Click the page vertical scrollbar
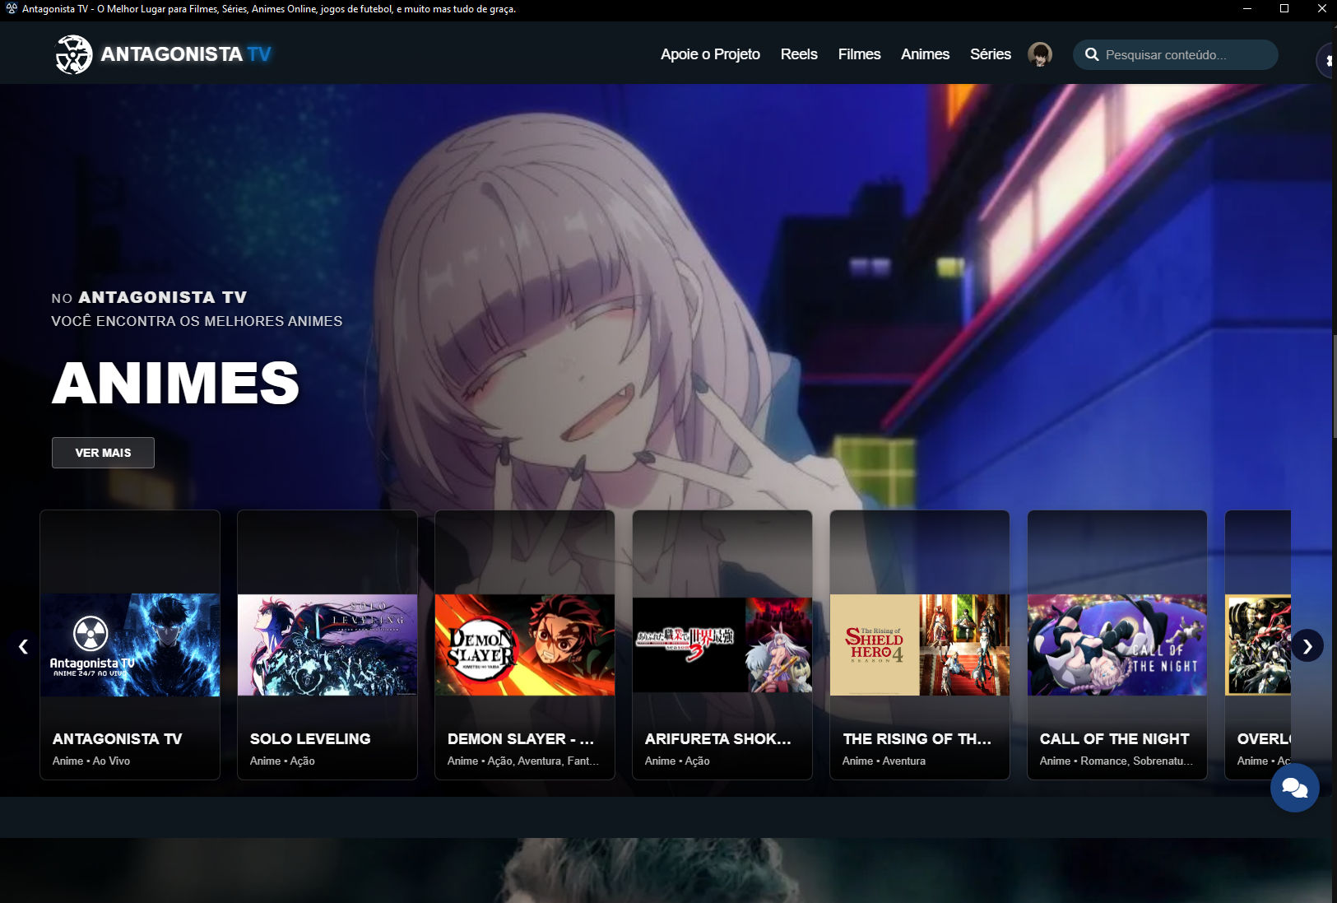1337x903 pixels. tap(1334, 387)
